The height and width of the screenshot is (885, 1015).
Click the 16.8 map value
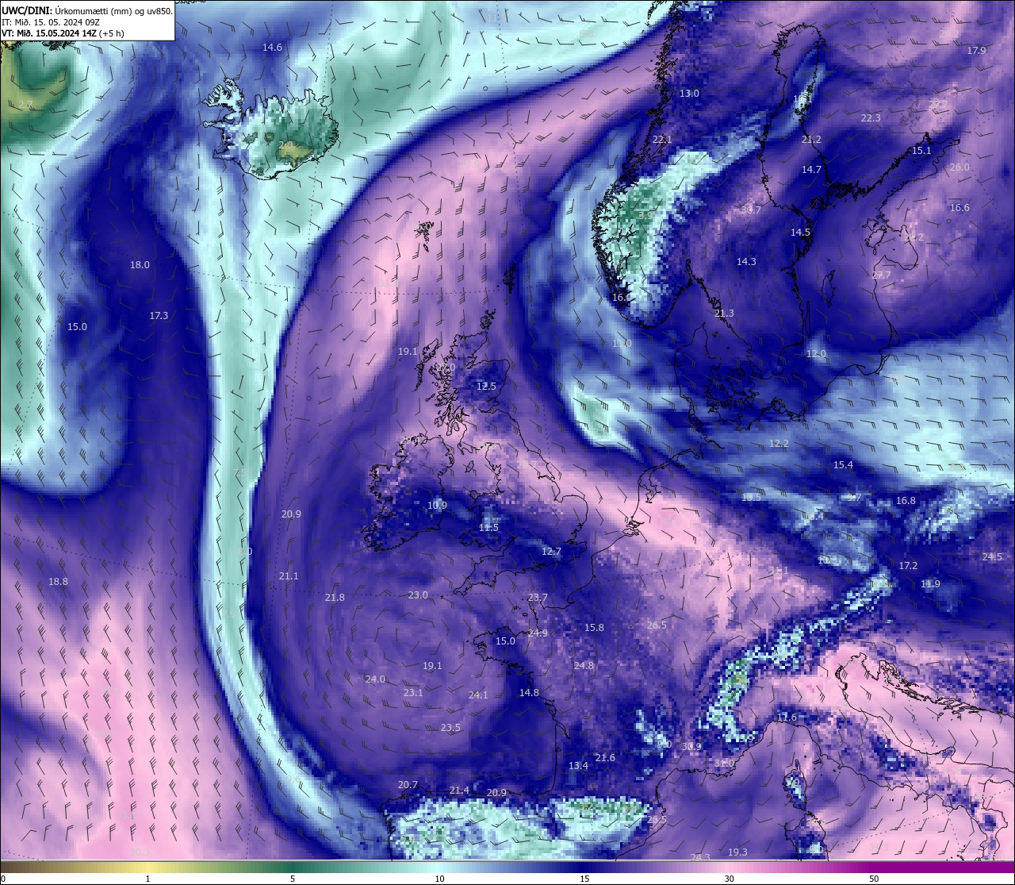[906, 501]
